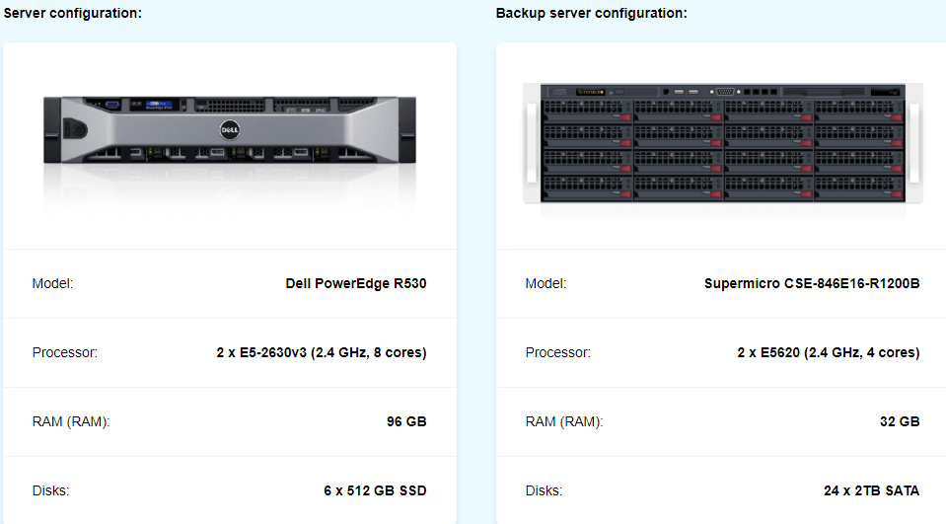This screenshot has height=524, width=946.
Task: Click the "24 x 2TB SATA" disks value
Action: pos(872,490)
